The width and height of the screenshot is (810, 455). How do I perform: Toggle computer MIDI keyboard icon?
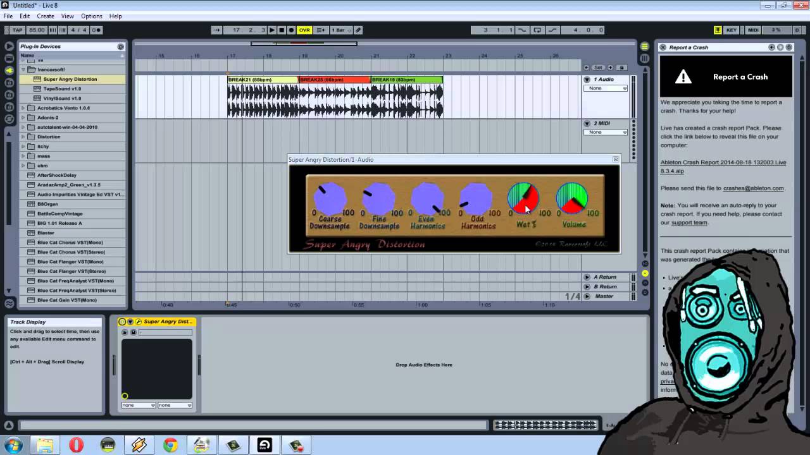coord(718,30)
